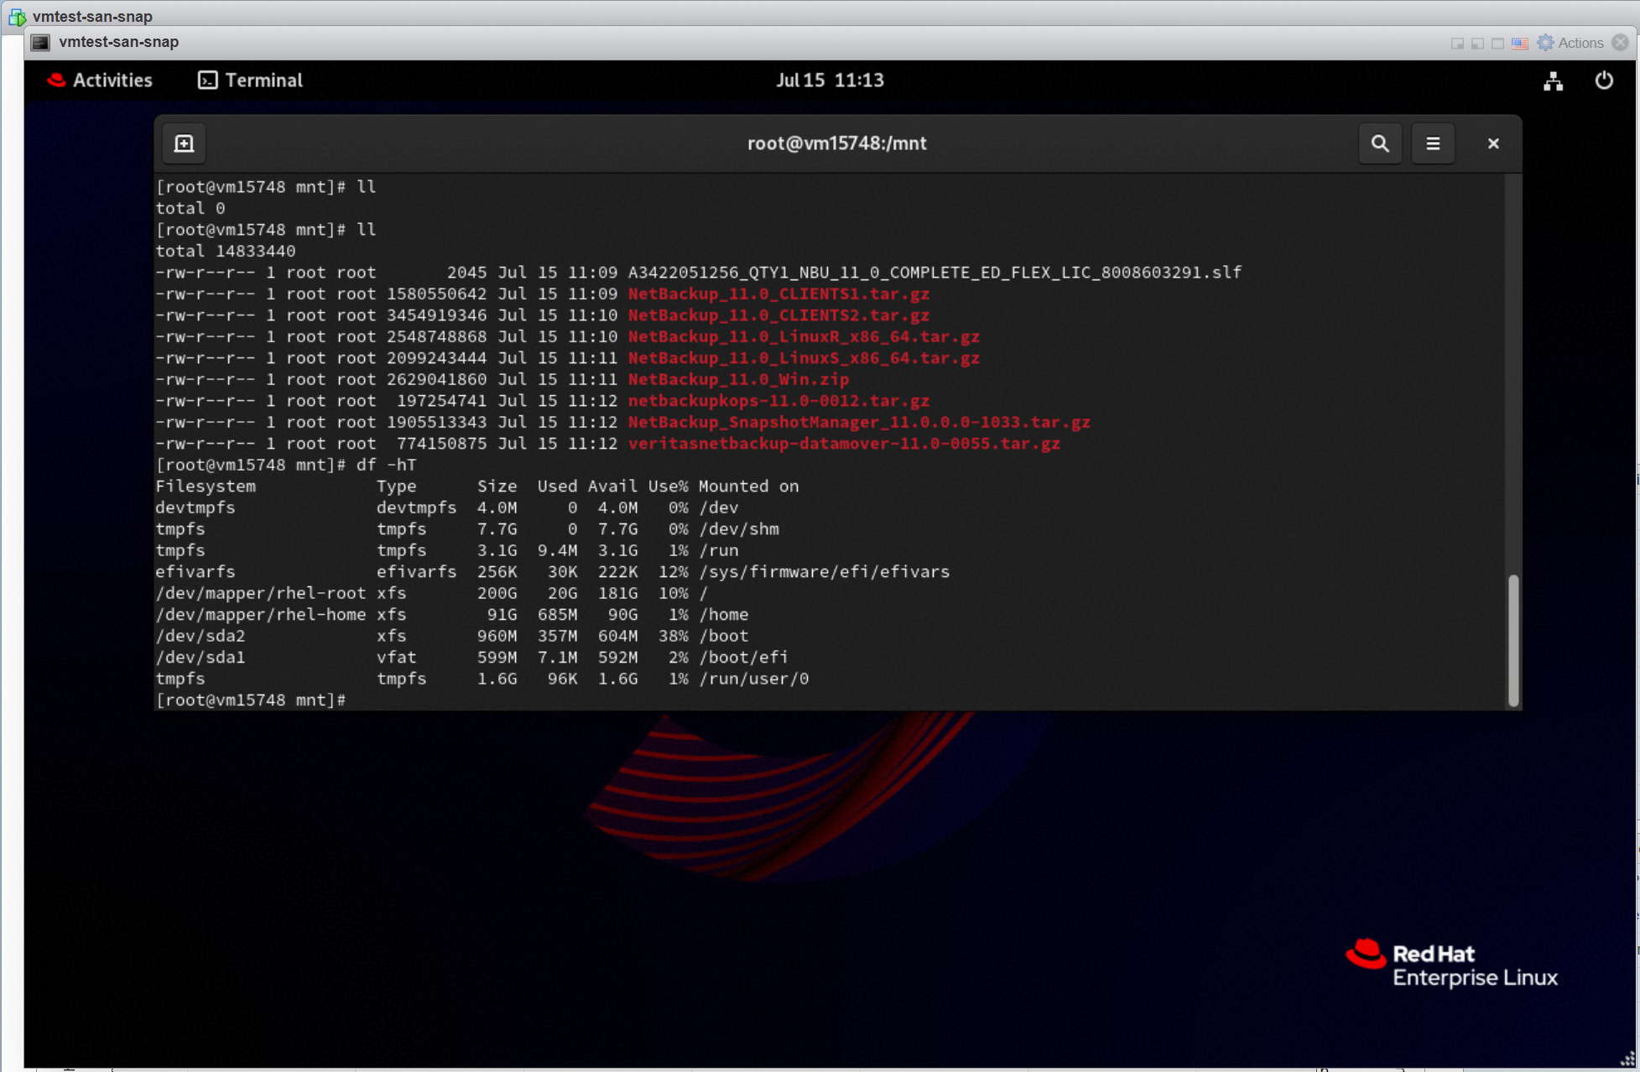Click the empty prompt on the last terminal line
Viewport: 1640px width, 1072px height.
[252, 700]
